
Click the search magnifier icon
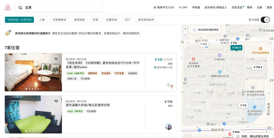(x=20, y=8)
